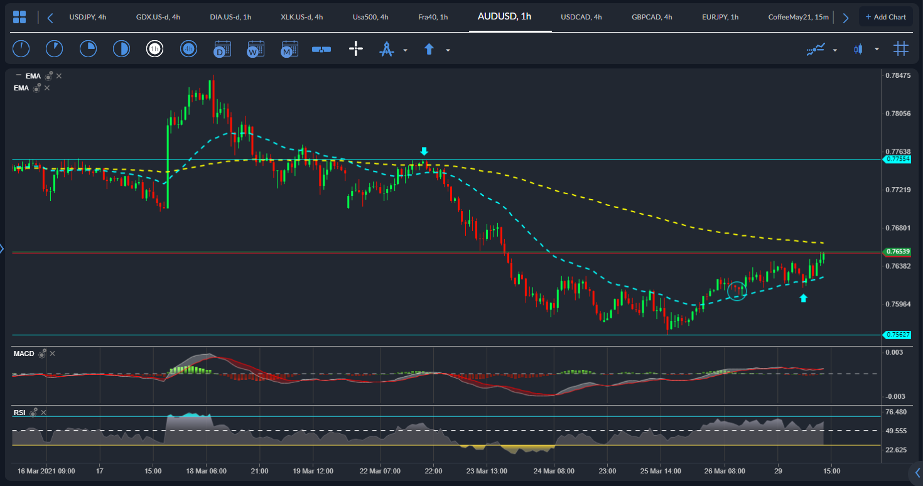The image size is (923, 486).
Task: Open the DIA.US-d, 1h chart tab
Action: 230,17
